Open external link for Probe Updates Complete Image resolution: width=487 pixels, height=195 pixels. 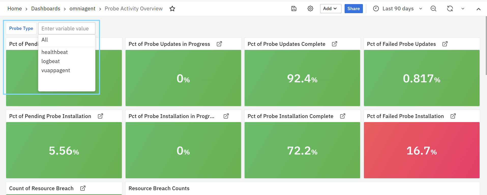[x=334, y=44]
